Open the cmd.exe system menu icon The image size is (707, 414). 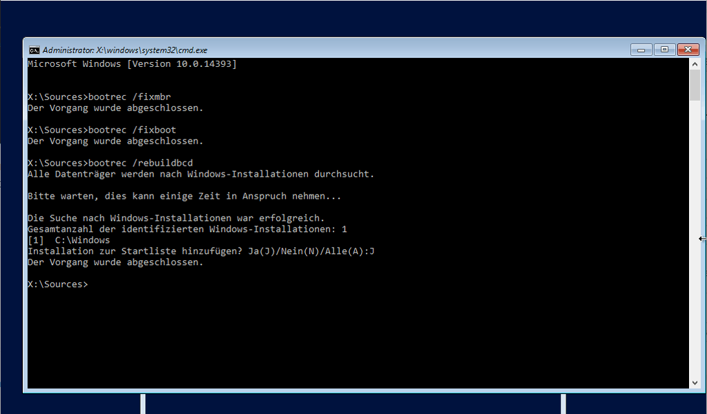tap(35, 50)
